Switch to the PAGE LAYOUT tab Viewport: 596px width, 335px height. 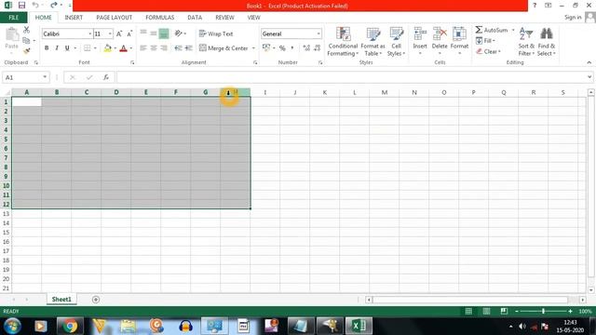click(114, 18)
